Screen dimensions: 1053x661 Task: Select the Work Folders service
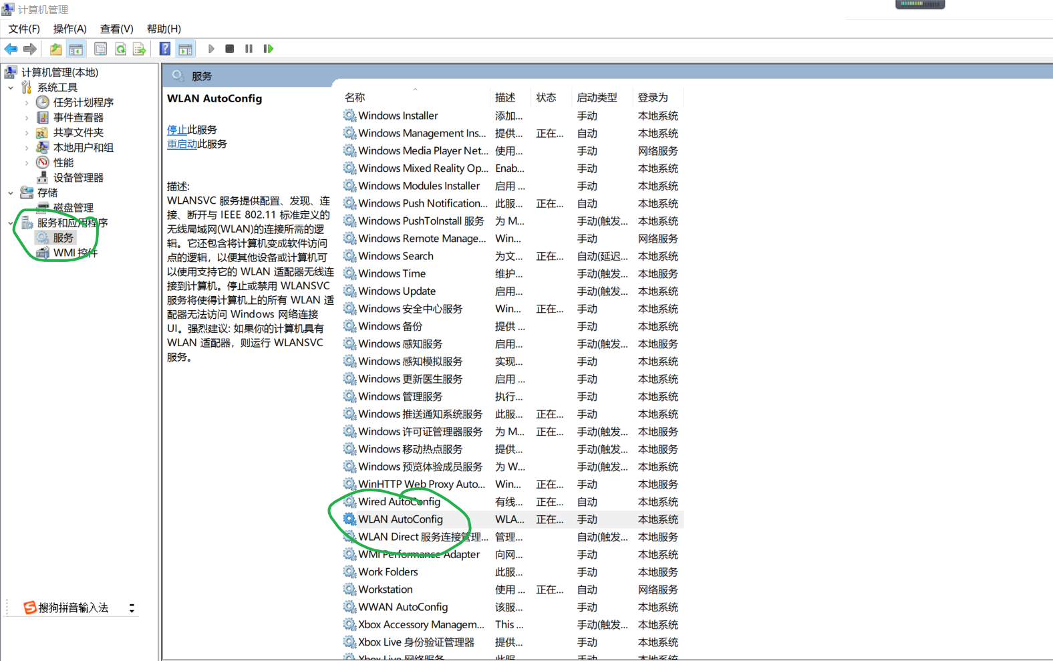tap(388, 572)
